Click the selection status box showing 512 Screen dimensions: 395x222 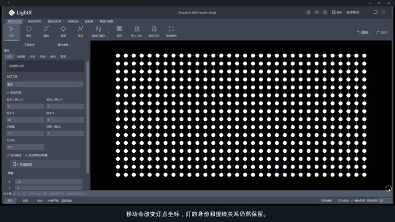(x=45, y=66)
